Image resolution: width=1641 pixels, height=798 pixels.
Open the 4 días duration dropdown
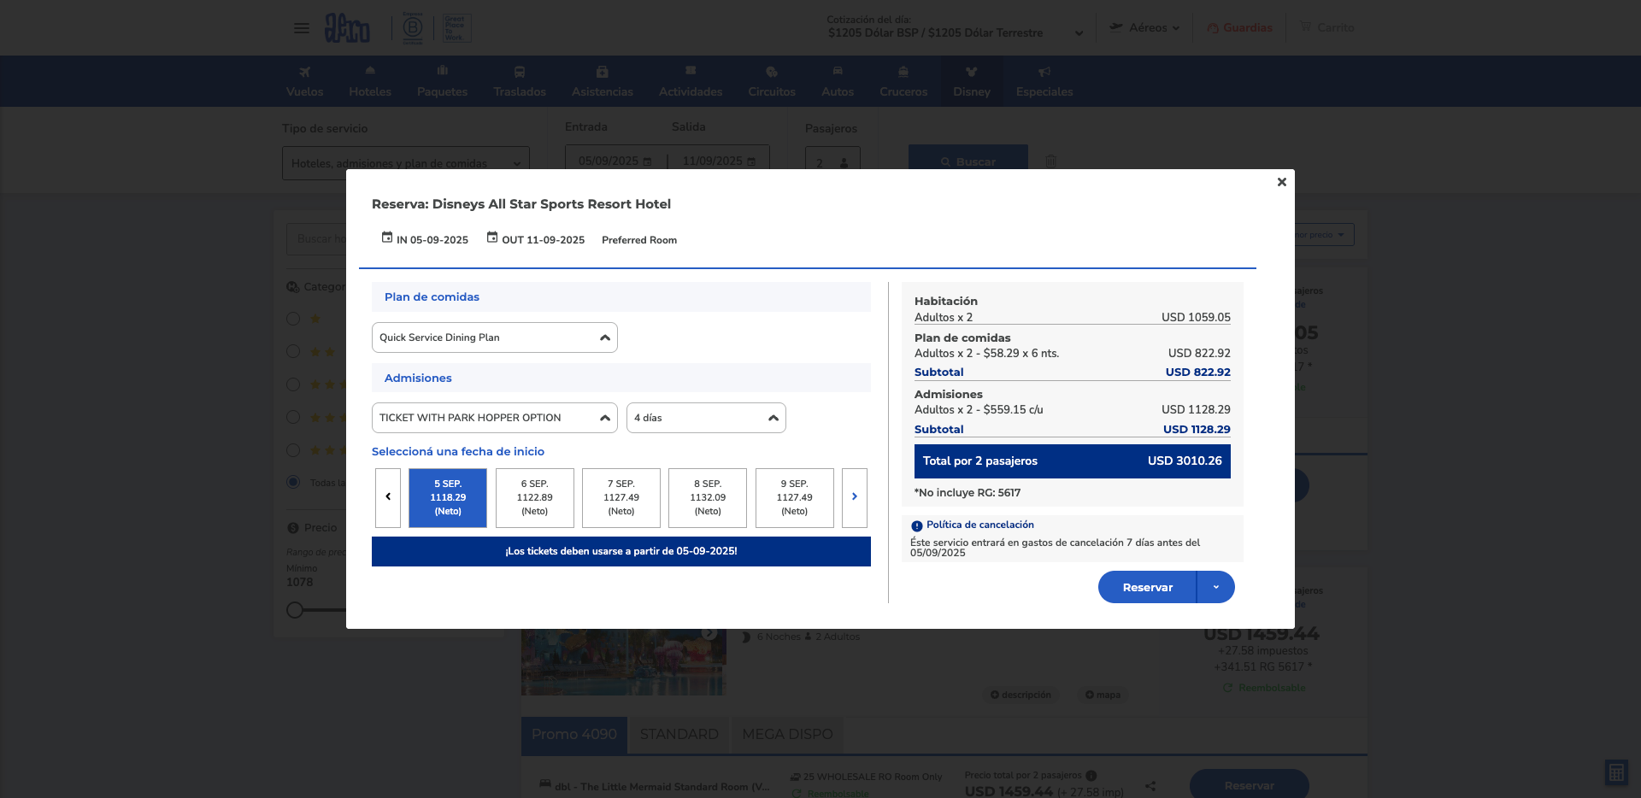point(706,418)
